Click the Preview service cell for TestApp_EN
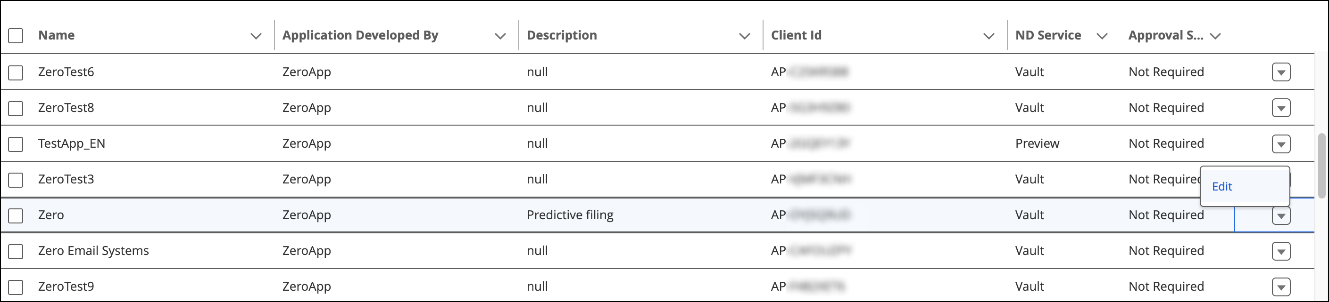 (x=1037, y=143)
